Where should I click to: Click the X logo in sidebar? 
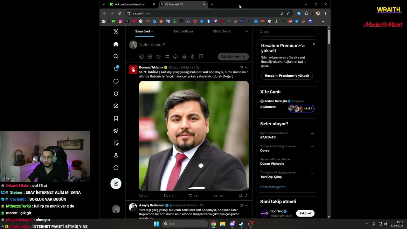click(116, 31)
